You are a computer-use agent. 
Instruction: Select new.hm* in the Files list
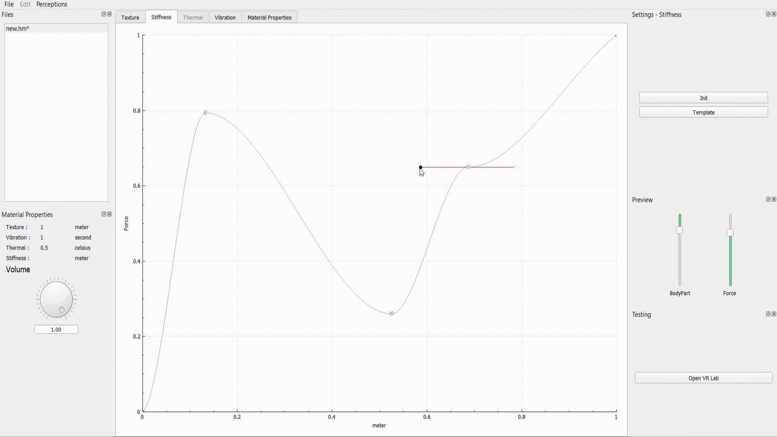tap(56, 29)
